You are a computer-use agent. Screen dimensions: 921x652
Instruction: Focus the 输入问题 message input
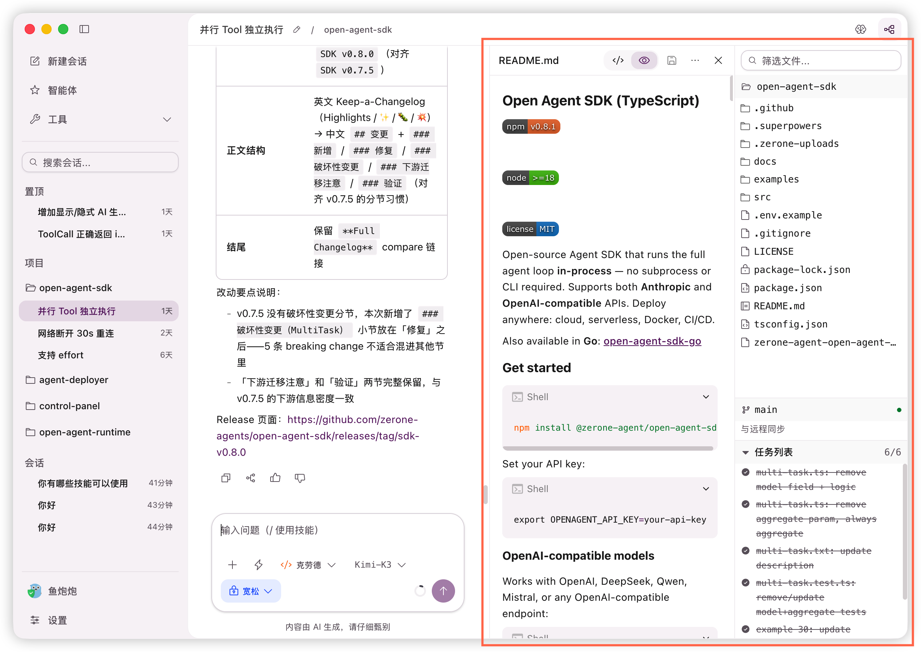[x=338, y=530]
